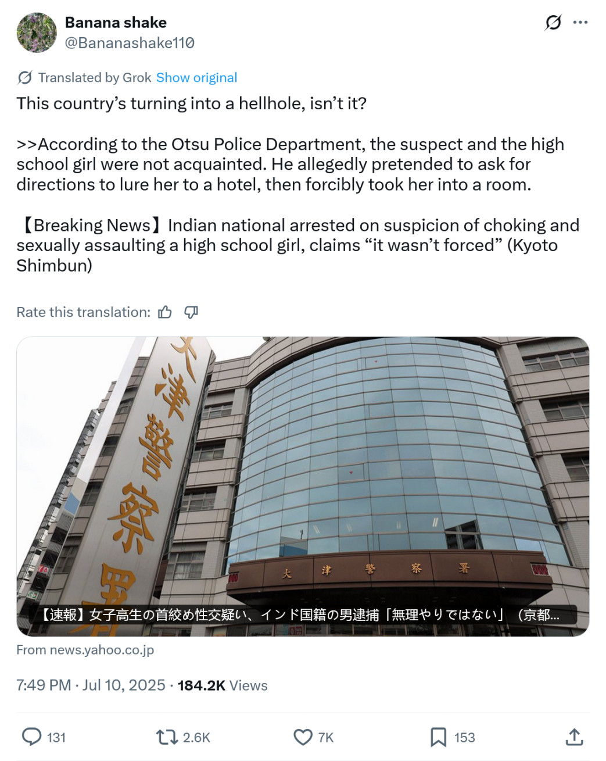
Task: Open the @Bananashake110 handle link
Action: 130,43
